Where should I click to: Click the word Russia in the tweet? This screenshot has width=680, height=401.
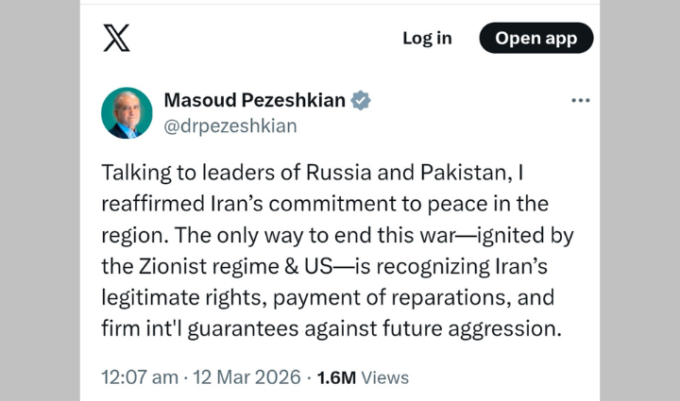[327, 173]
